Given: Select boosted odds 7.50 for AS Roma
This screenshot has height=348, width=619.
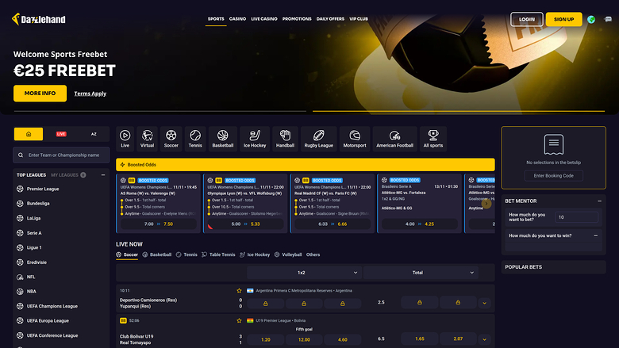Looking at the screenshot, I should point(159,224).
